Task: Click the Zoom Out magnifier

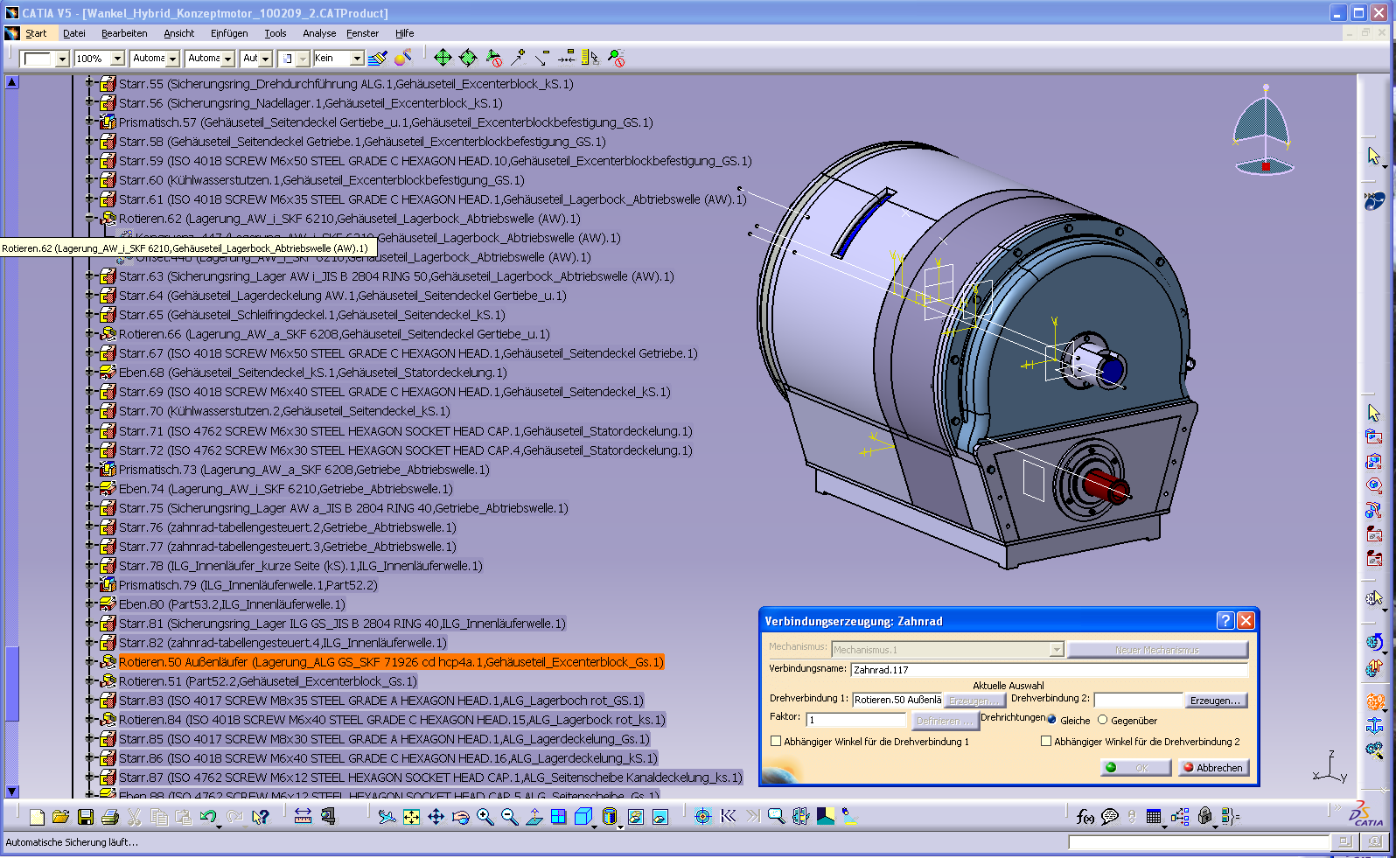Action: pos(509,817)
